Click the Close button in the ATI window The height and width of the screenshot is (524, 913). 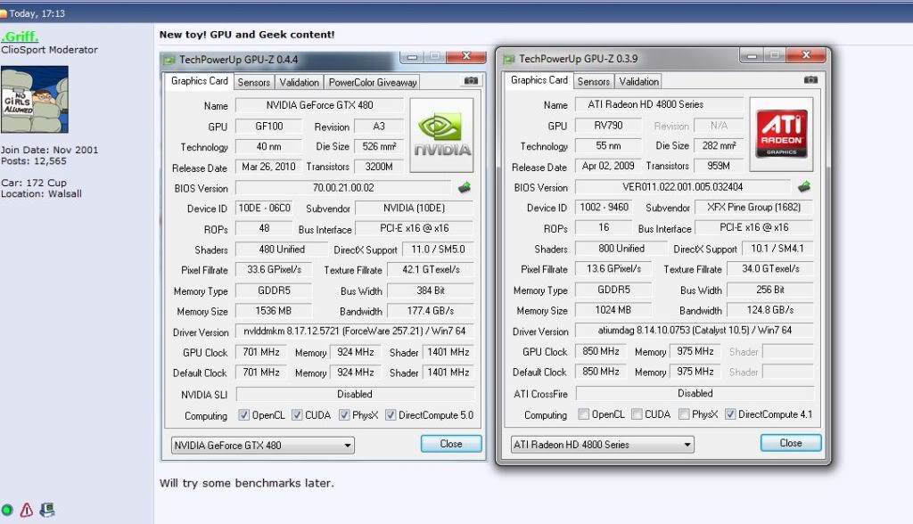[790, 443]
